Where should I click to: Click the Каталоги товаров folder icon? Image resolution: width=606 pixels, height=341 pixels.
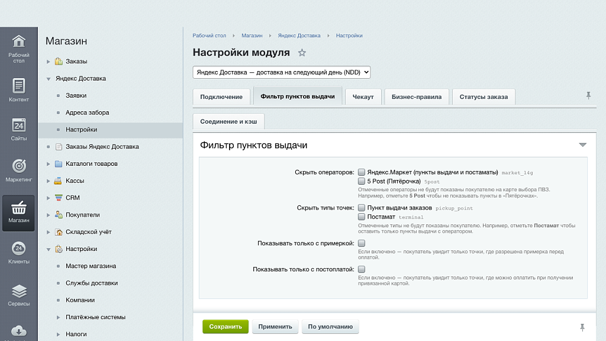59,163
